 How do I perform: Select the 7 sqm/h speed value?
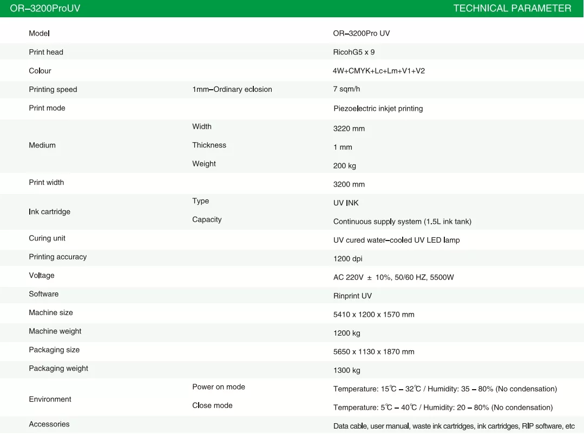click(x=346, y=90)
